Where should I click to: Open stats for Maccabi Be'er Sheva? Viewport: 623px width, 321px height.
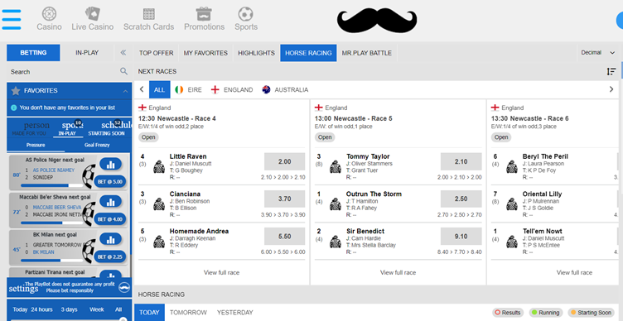tap(110, 201)
